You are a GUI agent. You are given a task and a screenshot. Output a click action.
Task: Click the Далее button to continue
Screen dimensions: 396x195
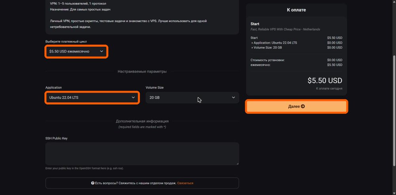[x=297, y=106]
